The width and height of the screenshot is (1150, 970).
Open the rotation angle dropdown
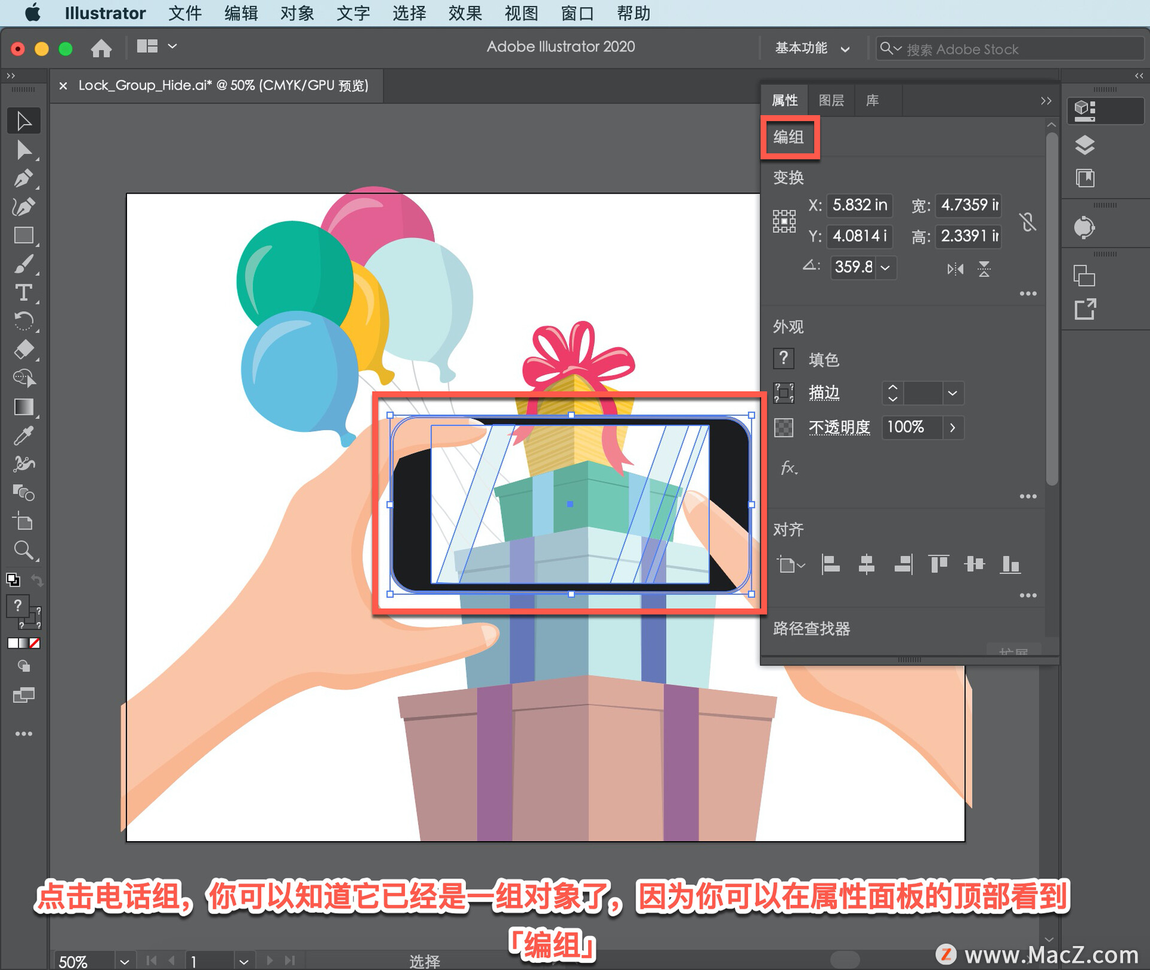pos(885,267)
